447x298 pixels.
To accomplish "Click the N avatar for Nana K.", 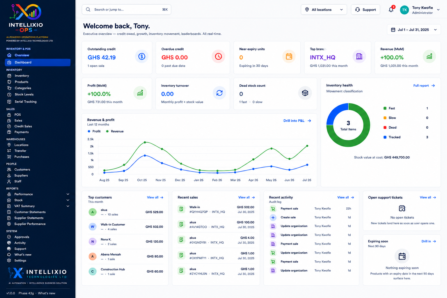I will point(93,242).
